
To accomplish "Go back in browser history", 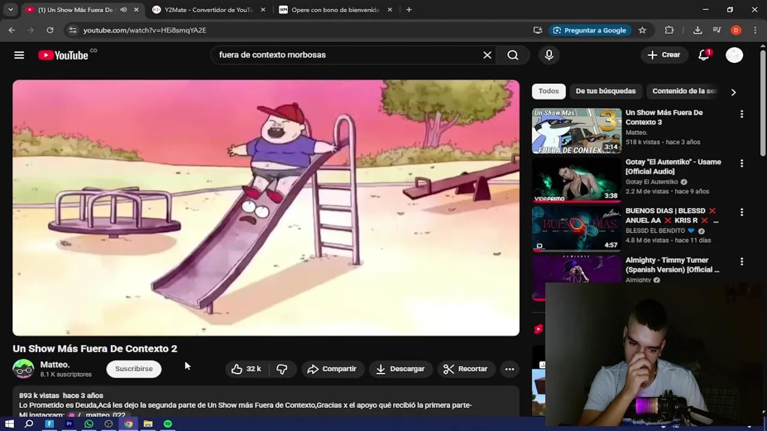I will pos(11,30).
